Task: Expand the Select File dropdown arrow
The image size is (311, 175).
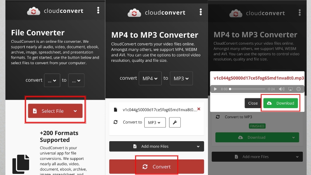Action: click(75, 111)
